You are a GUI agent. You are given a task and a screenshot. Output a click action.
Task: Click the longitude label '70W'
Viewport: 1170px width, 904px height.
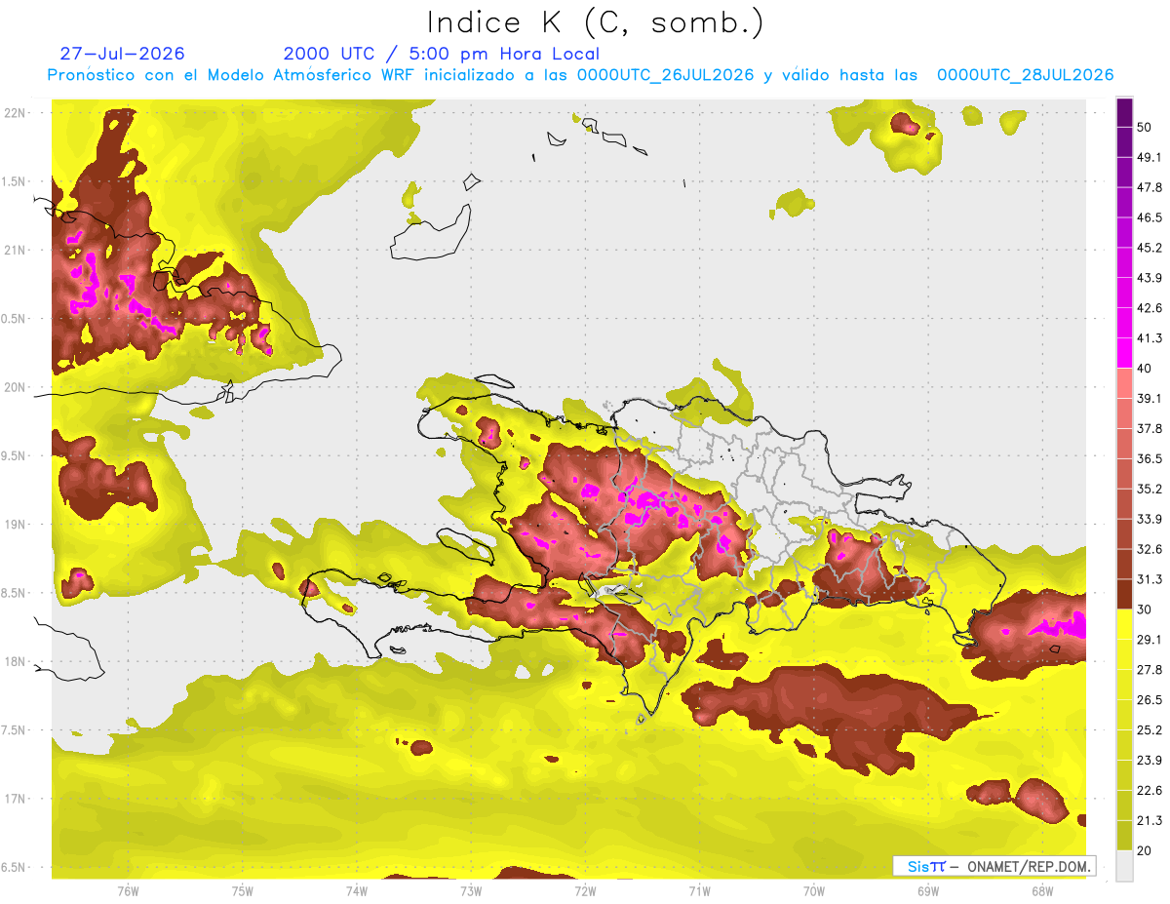coord(814,891)
